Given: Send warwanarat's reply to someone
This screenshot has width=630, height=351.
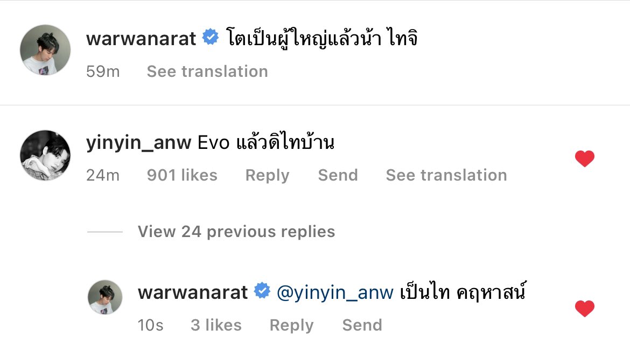Looking at the screenshot, I should [362, 325].
